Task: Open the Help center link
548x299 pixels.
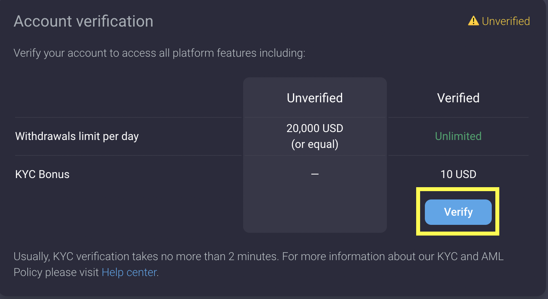Action: [x=129, y=272]
